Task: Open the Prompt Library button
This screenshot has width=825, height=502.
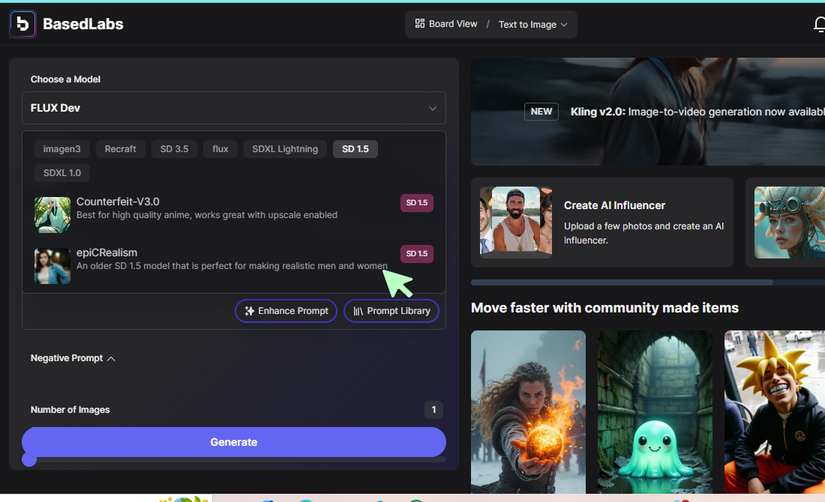Action: coord(391,311)
